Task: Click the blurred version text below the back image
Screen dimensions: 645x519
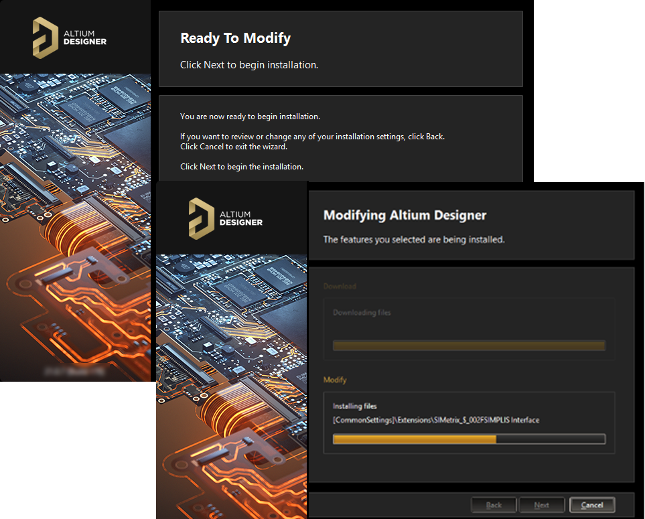Action: 74,370
